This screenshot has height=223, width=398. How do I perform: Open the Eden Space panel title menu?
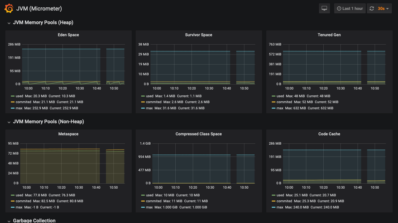coord(68,35)
